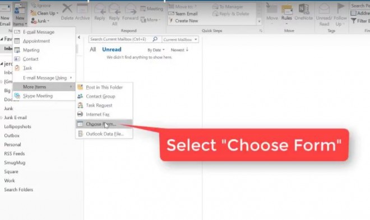
Task: Click the Archive button
Action: coord(82,12)
